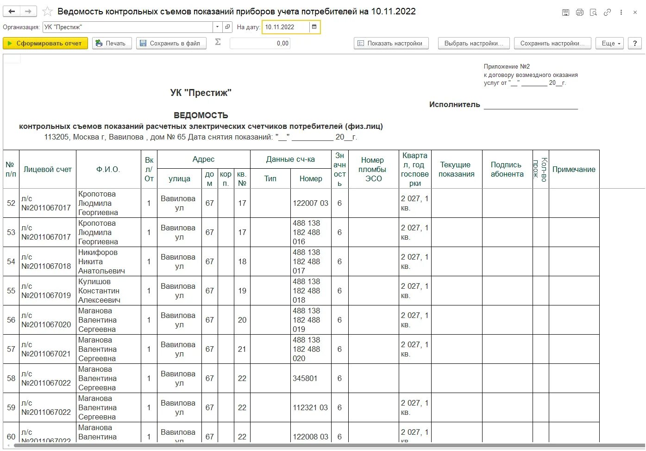The image size is (646, 451).
Task: Select meter number cell 112321 03
Action: [x=311, y=407]
